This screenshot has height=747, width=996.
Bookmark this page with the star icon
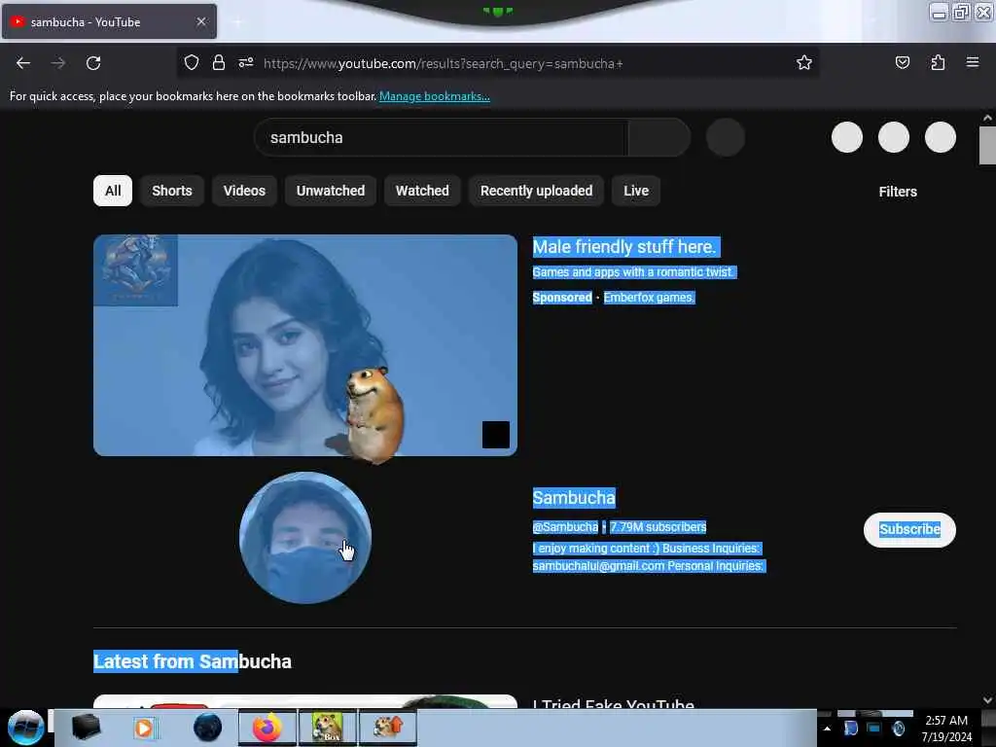[x=804, y=63]
